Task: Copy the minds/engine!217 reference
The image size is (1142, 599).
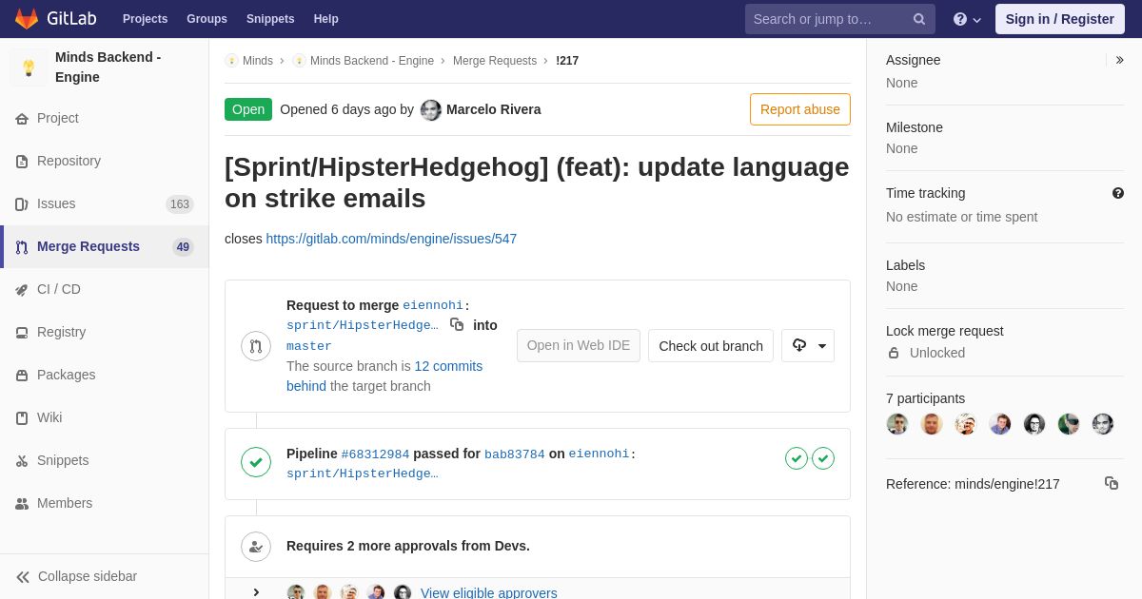Action: pyautogui.click(x=1112, y=483)
